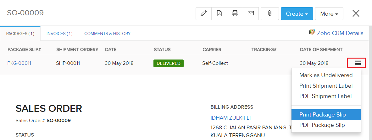Screen dimensions: 372x140
Task: Open customer IDHAM ZULKIFLI link
Action: click(230, 118)
